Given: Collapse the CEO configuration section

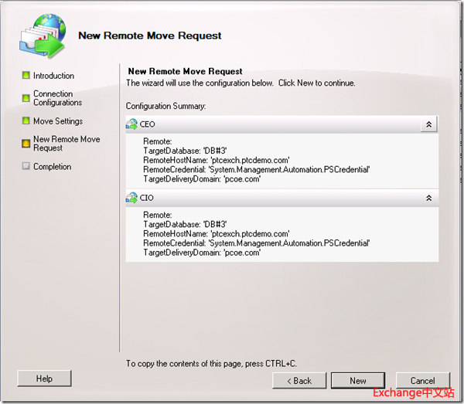Looking at the screenshot, I should click(x=429, y=124).
